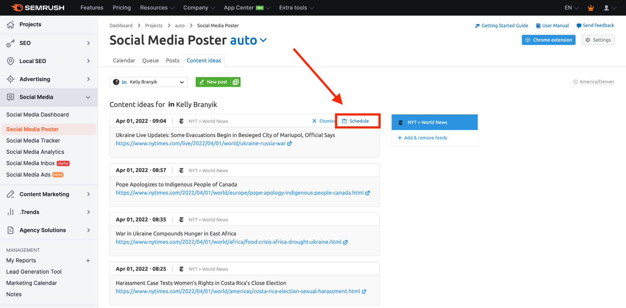Expand the Company menu

point(199,8)
